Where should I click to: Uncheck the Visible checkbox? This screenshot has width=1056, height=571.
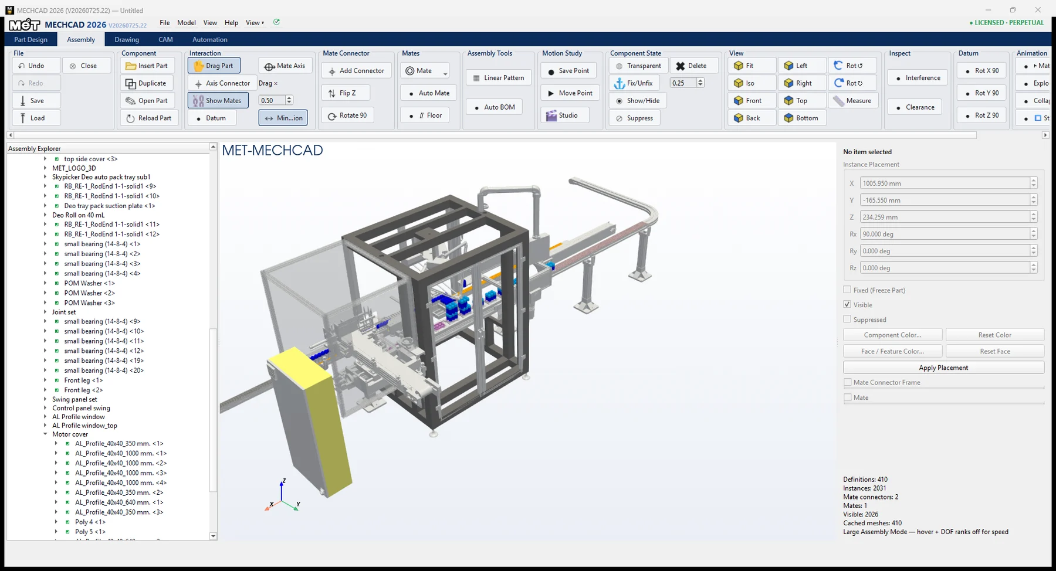click(x=847, y=304)
